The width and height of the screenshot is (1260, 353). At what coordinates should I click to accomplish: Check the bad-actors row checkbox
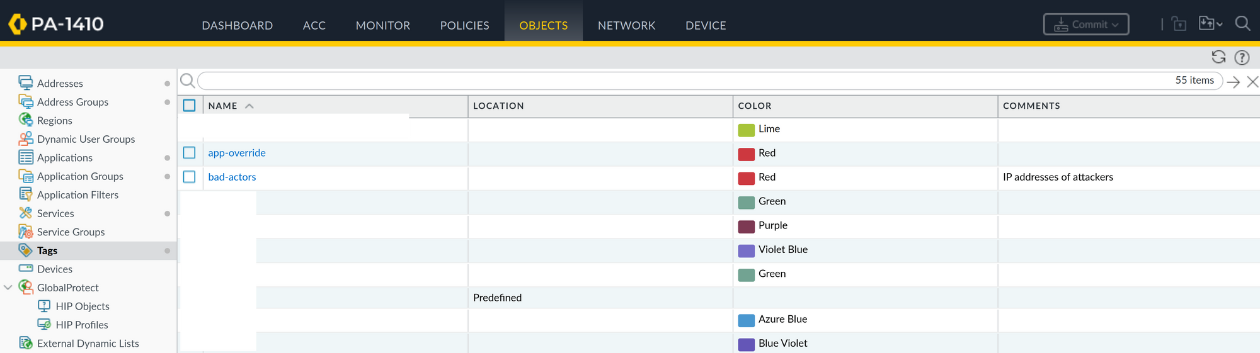189,177
